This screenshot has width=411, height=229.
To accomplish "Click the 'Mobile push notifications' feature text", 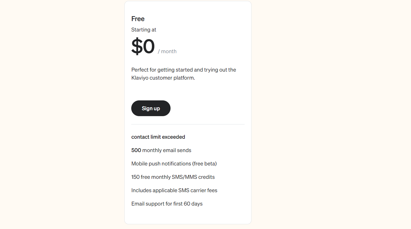I will pyautogui.click(x=161, y=164).
